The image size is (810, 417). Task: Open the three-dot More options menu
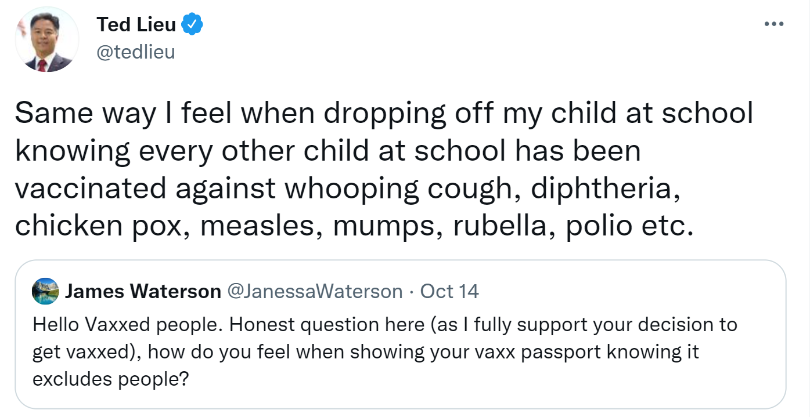tap(774, 24)
